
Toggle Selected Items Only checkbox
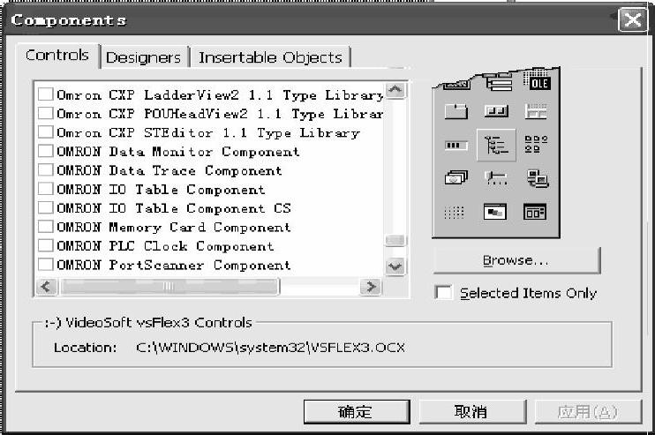(443, 292)
